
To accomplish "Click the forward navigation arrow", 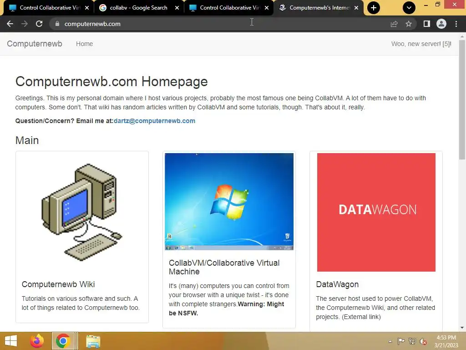I will [25, 24].
